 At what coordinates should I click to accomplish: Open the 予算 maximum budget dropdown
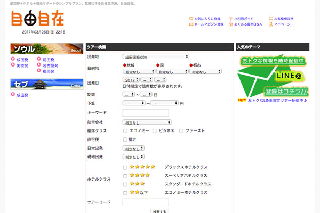(x=165, y=103)
